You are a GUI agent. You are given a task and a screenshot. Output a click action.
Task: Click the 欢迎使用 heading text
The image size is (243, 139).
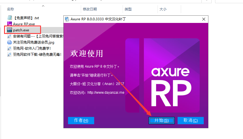point(87,54)
